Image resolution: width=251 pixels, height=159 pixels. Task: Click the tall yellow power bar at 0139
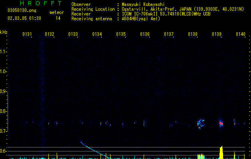(221, 153)
